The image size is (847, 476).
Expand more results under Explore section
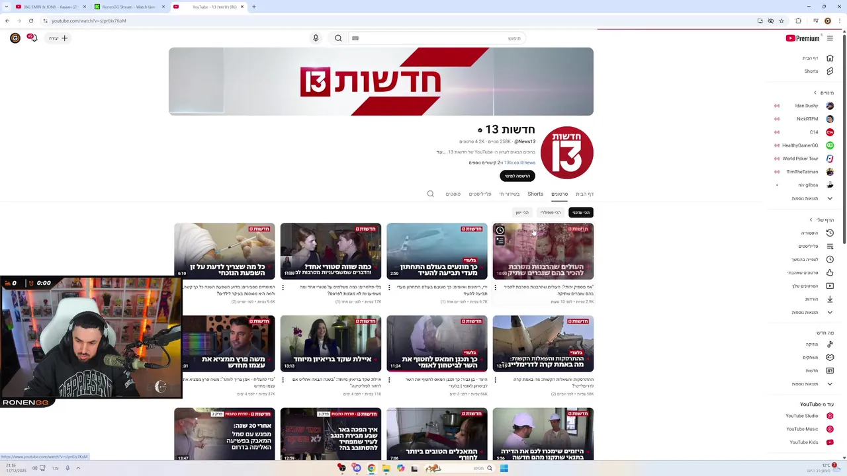811,384
